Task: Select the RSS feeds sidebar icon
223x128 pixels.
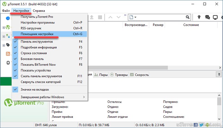Action: point(8,54)
